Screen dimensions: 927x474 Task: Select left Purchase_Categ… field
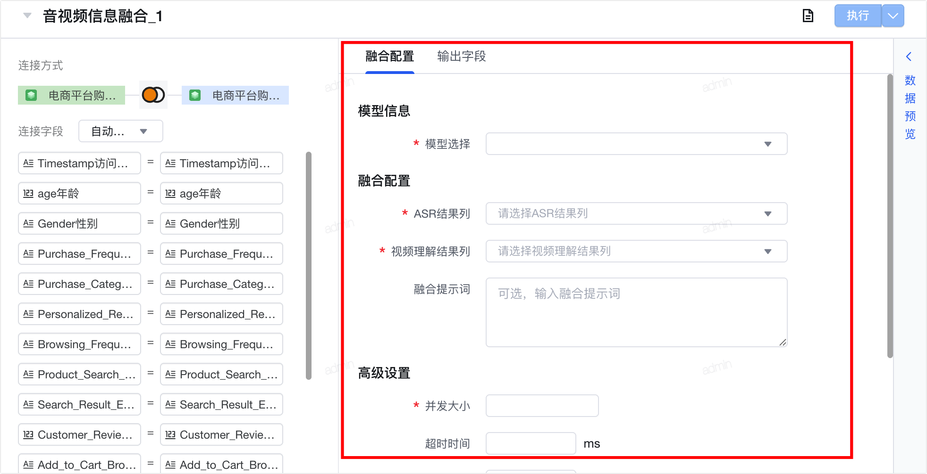pos(79,284)
